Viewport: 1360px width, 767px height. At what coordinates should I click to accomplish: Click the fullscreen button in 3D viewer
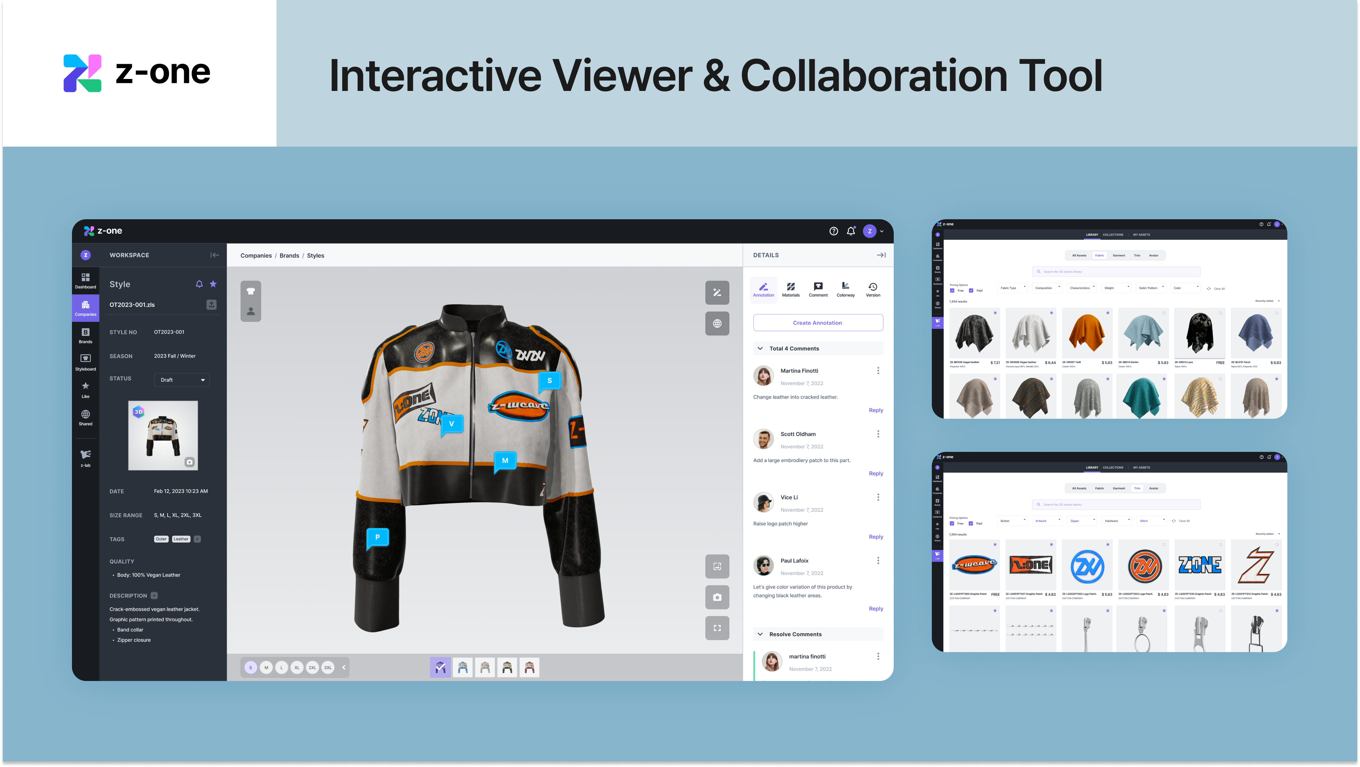point(717,628)
